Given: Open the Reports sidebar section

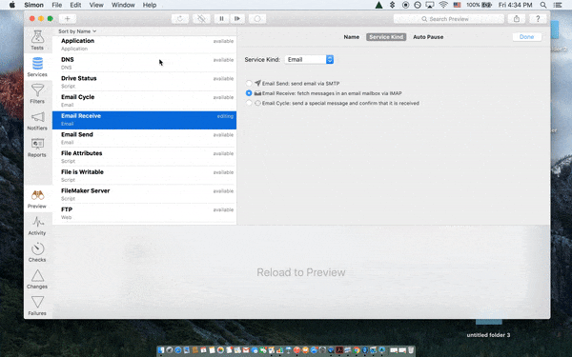Looking at the screenshot, I should click(37, 148).
